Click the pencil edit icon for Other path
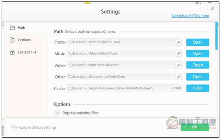This screenshot has width=221, height=139. (x=179, y=77)
